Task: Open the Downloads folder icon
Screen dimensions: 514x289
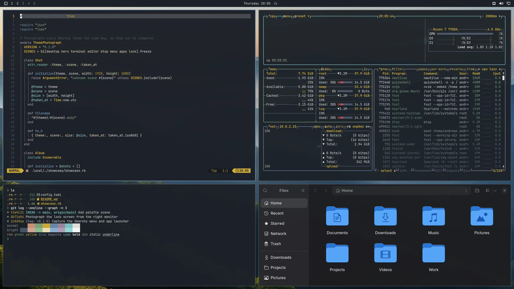Action: pos(385,216)
